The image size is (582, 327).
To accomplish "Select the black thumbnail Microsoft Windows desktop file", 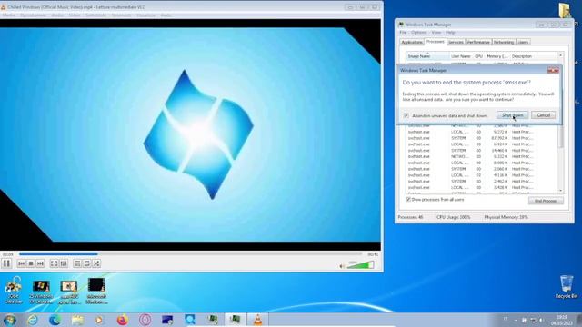I will 96,291.
